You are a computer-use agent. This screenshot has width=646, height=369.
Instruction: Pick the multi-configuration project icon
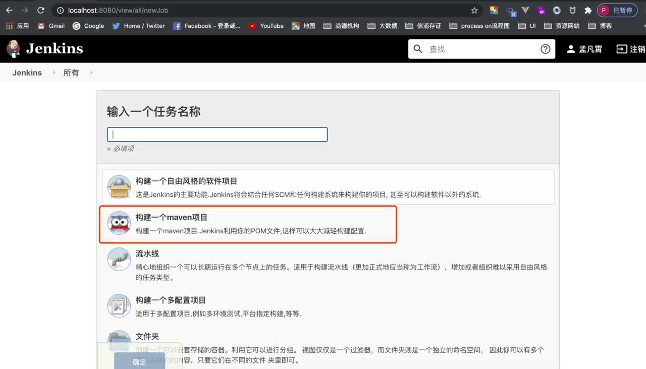(x=119, y=306)
